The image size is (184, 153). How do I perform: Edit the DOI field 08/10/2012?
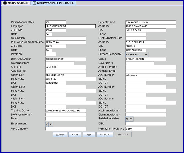pyautogui.click(x=56, y=83)
